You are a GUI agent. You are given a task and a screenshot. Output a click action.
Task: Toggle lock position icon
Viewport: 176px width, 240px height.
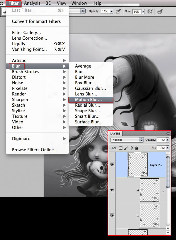point(131,148)
